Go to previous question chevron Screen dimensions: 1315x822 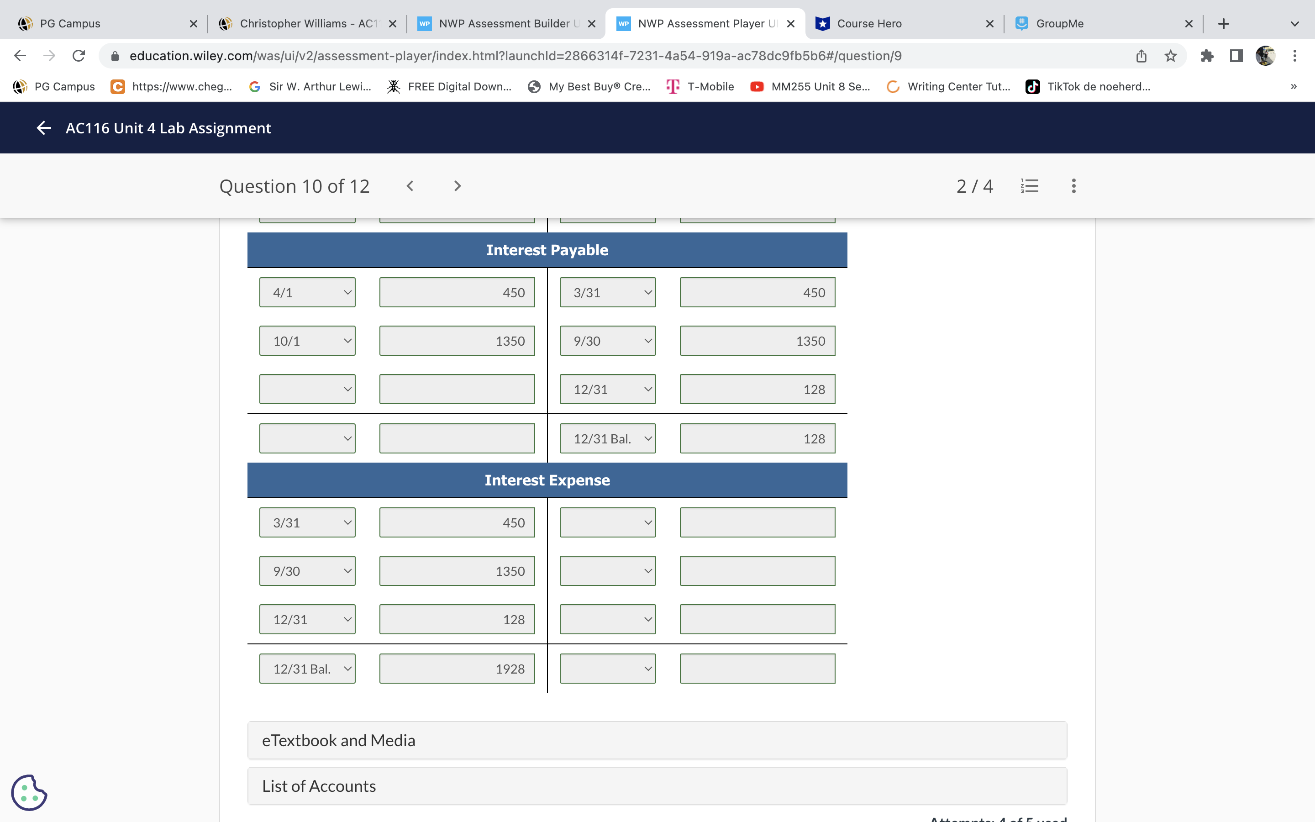tap(410, 186)
